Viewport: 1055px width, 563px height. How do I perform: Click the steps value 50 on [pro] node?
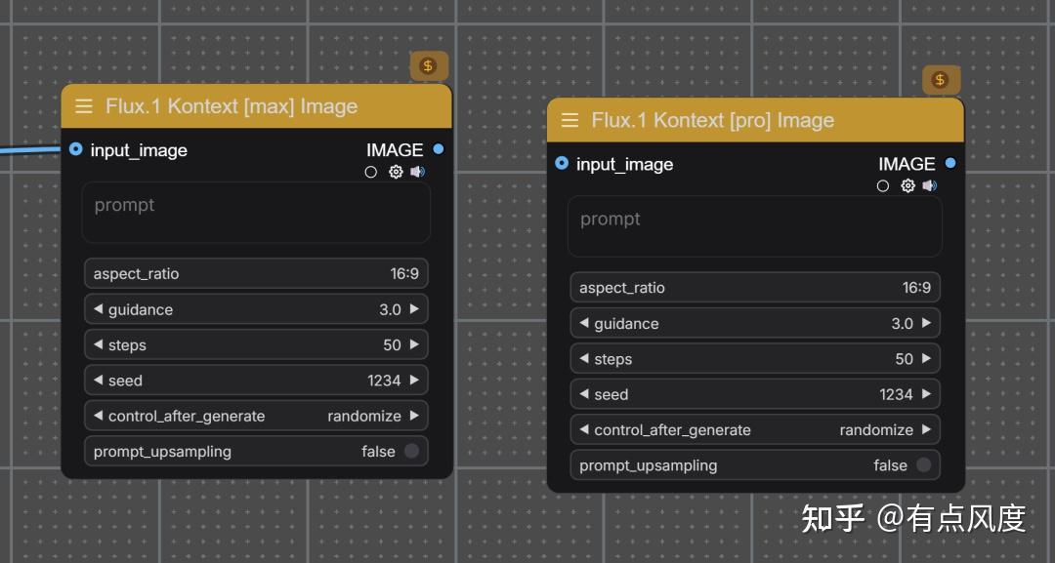[x=905, y=359]
